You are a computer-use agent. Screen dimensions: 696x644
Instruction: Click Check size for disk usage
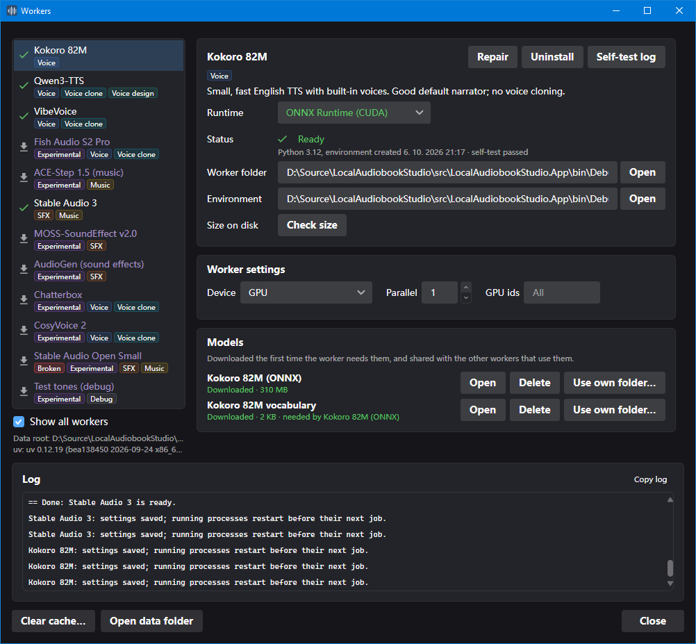tap(312, 225)
